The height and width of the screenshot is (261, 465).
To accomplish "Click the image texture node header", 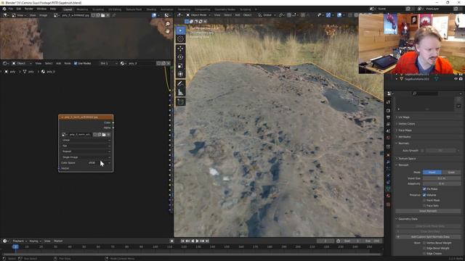I will 86,117.
